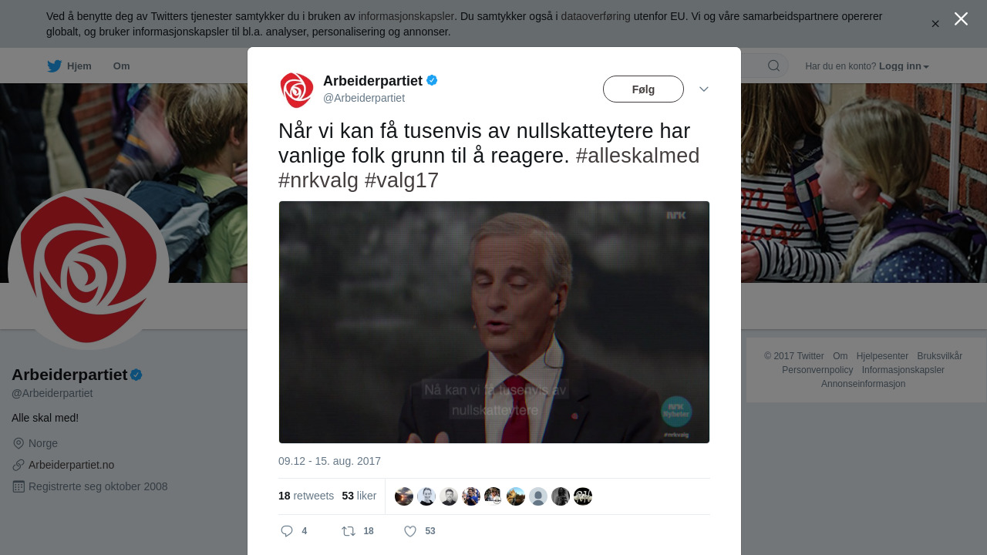View the 53 liker list
This screenshot has width=987, height=555.
tap(359, 496)
